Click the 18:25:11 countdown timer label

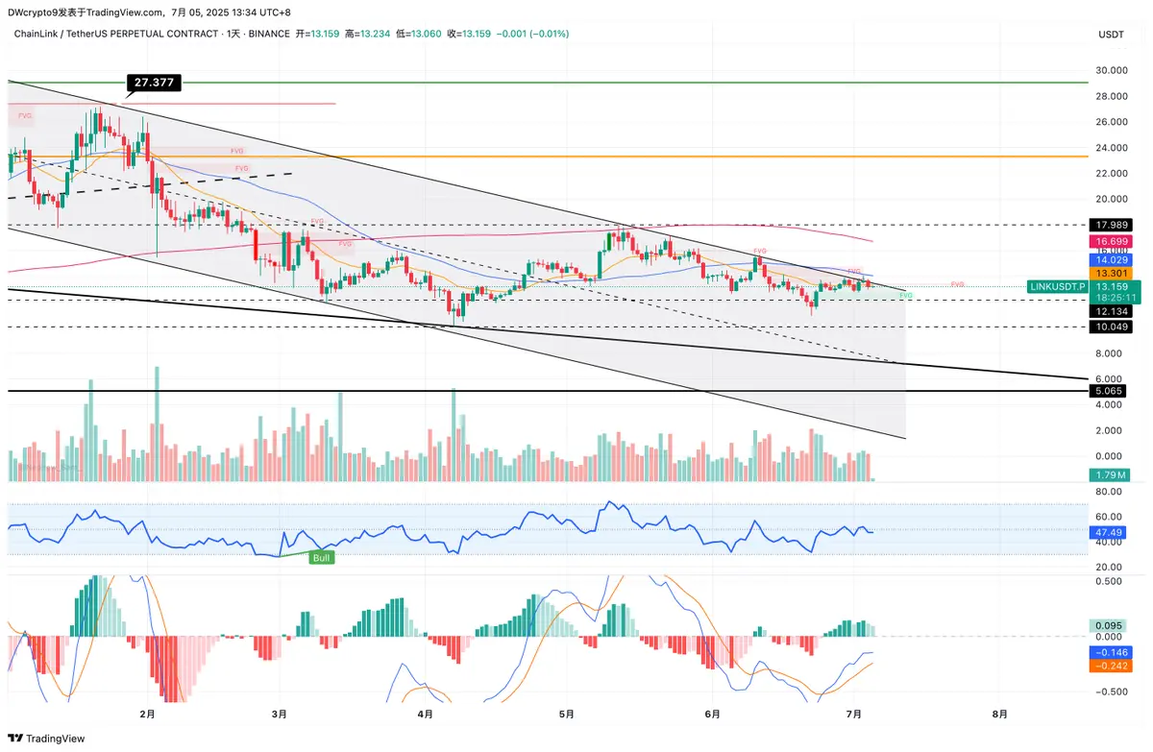(1116, 299)
